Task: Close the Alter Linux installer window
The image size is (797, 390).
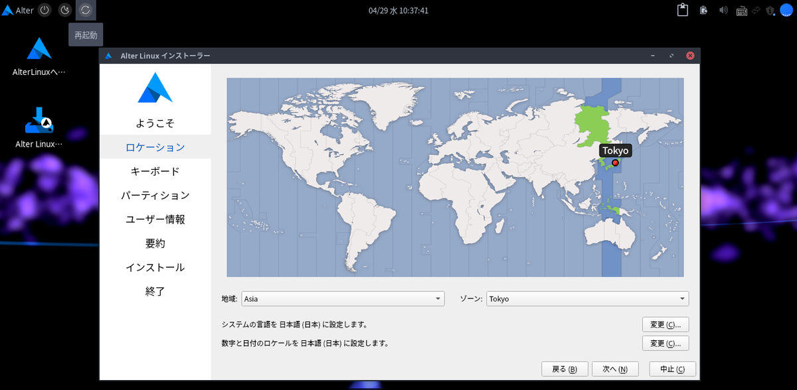Action: (x=691, y=56)
